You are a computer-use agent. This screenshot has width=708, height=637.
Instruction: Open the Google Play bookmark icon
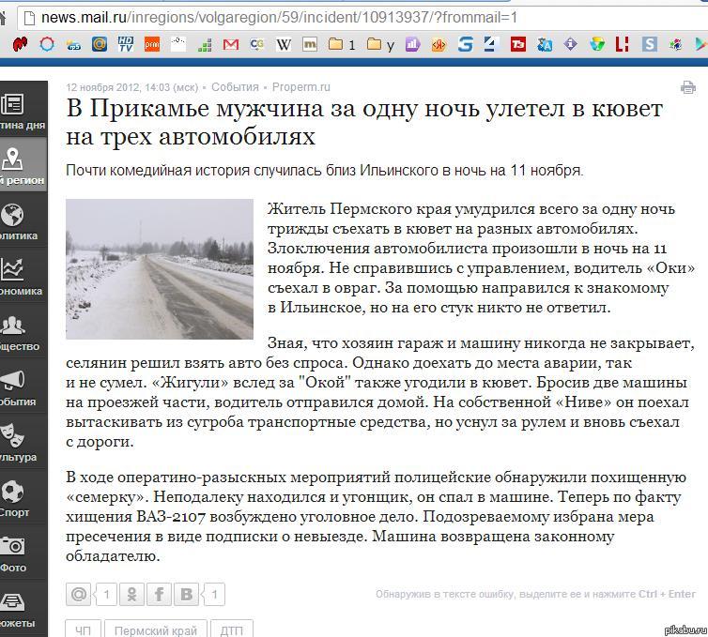701,44
